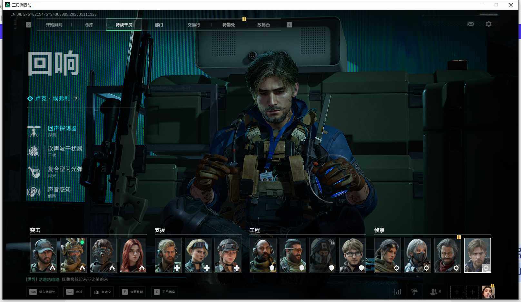Screen dimensions: 521x302
Task: Minimize the 三角洲行动 window
Action: pos(482,5)
